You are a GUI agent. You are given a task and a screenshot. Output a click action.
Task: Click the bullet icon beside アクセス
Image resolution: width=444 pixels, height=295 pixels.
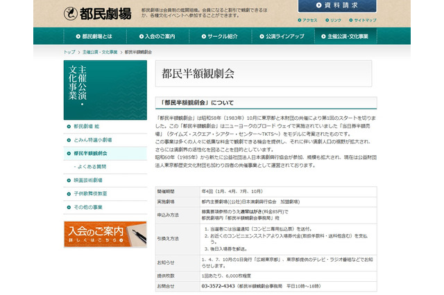(x=300, y=20)
